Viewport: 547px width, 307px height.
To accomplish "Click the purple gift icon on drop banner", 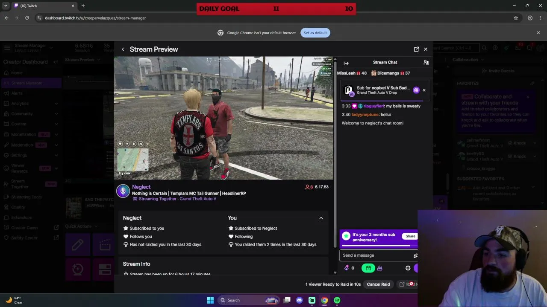I will pyautogui.click(x=416, y=90).
